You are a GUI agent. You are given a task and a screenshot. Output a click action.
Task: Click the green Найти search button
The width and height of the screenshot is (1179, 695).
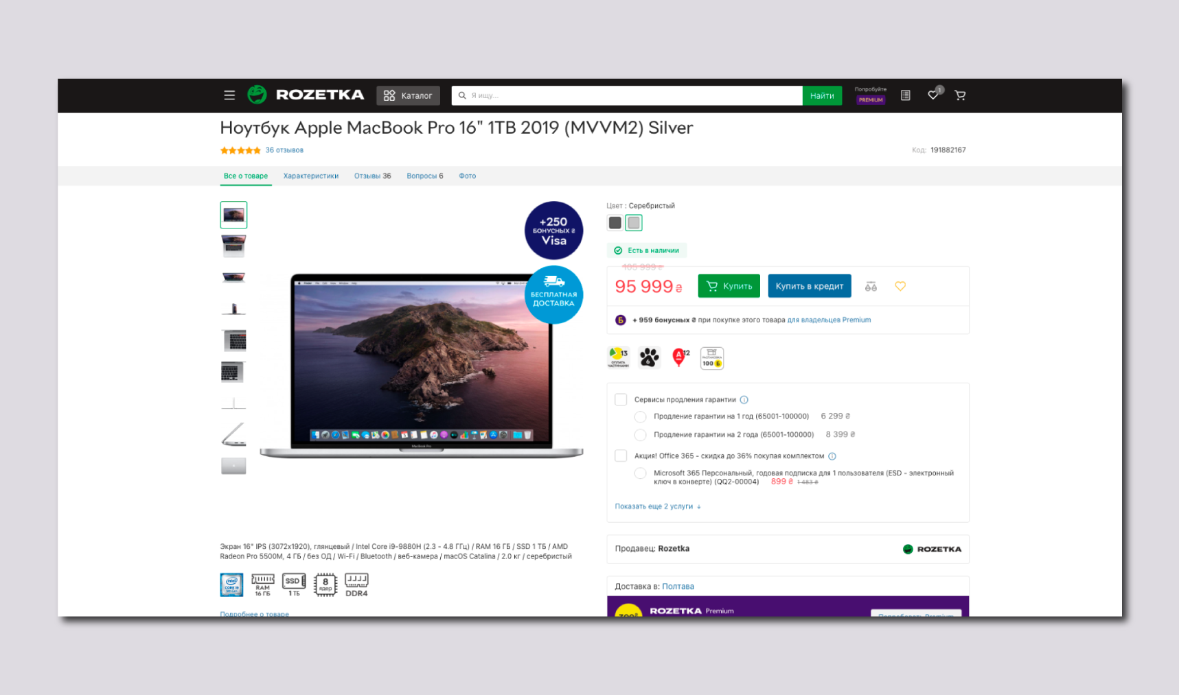[x=822, y=95]
